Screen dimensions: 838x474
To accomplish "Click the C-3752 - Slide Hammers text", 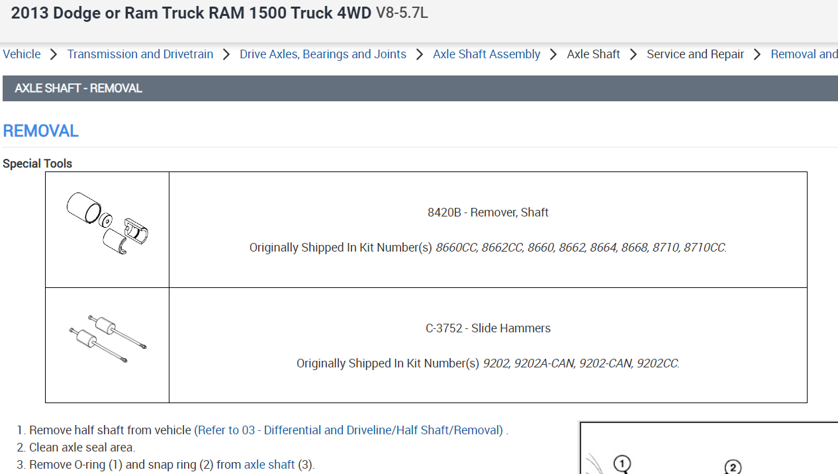I will pos(488,328).
